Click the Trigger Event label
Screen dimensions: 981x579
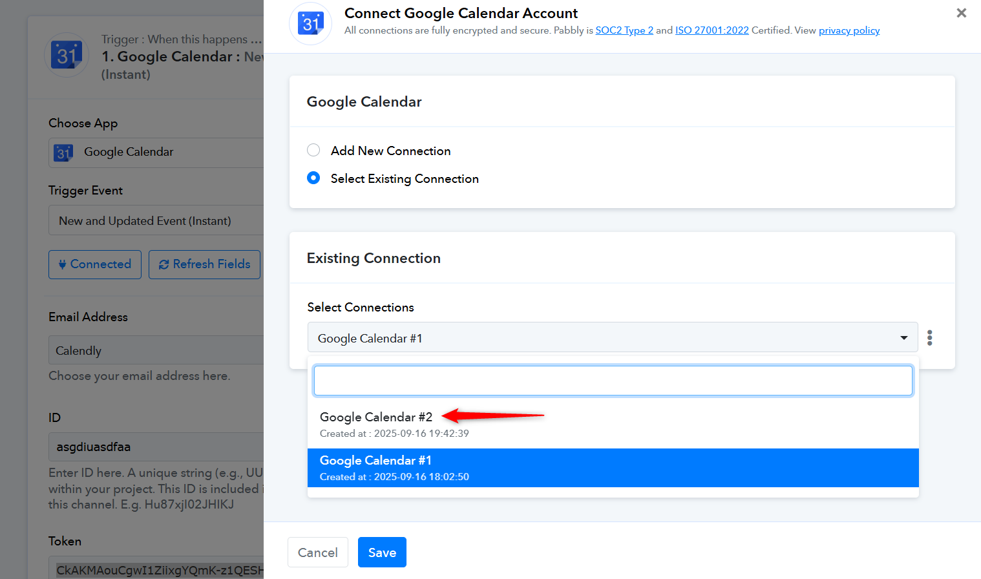point(85,190)
